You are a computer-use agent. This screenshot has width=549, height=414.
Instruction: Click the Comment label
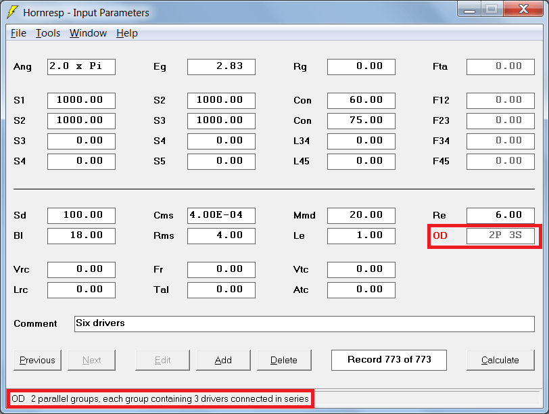[x=35, y=323]
